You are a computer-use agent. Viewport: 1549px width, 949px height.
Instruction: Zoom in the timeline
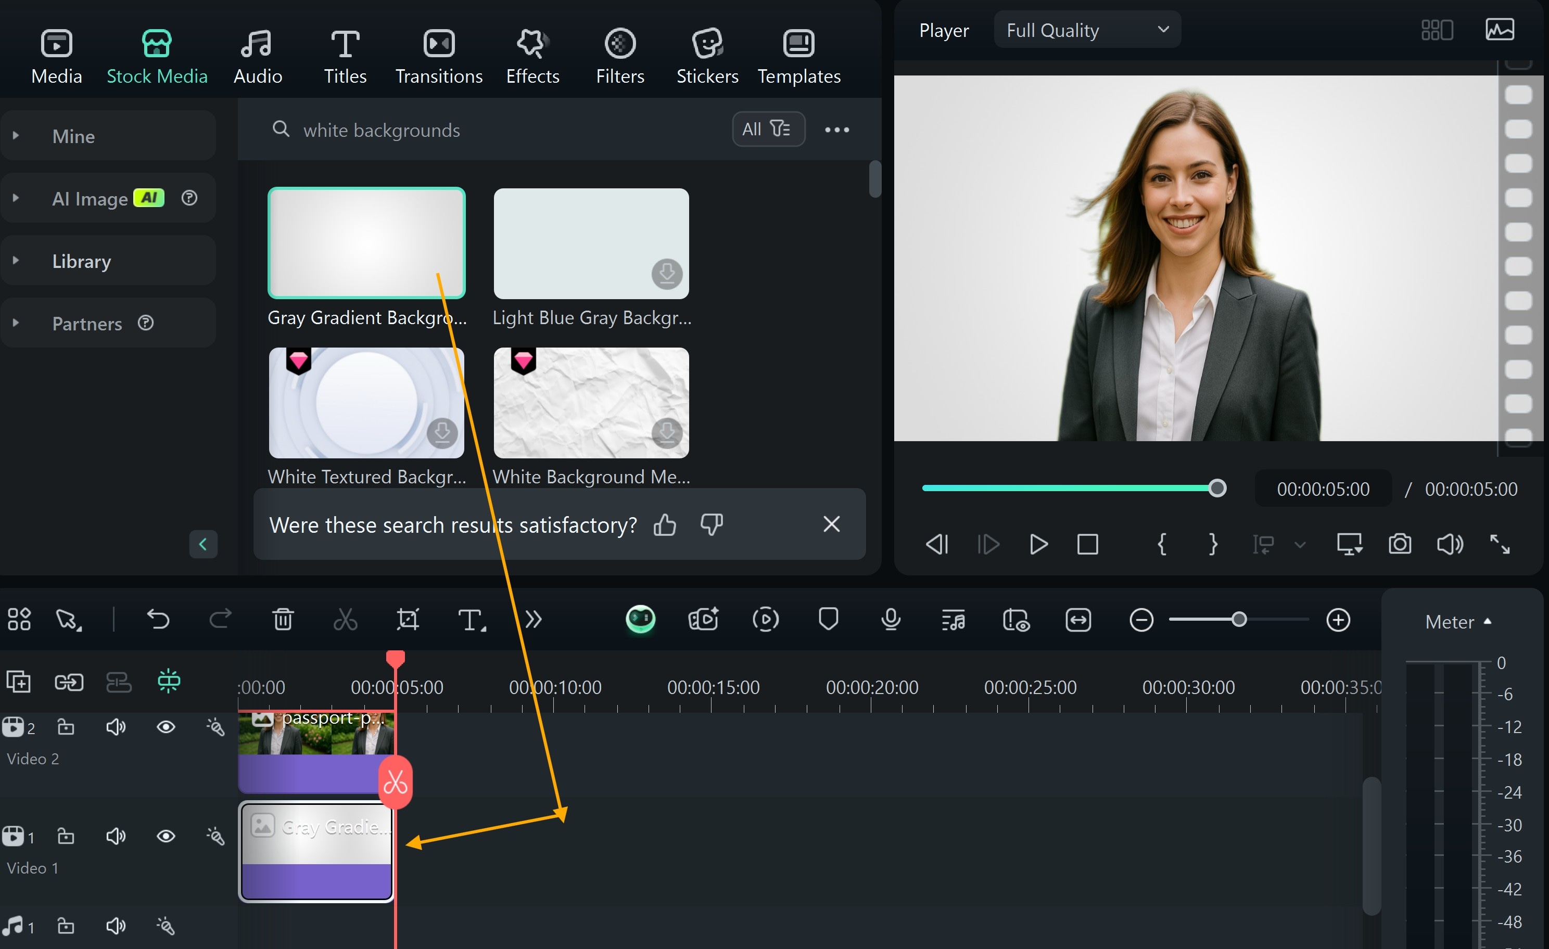pyautogui.click(x=1338, y=620)
